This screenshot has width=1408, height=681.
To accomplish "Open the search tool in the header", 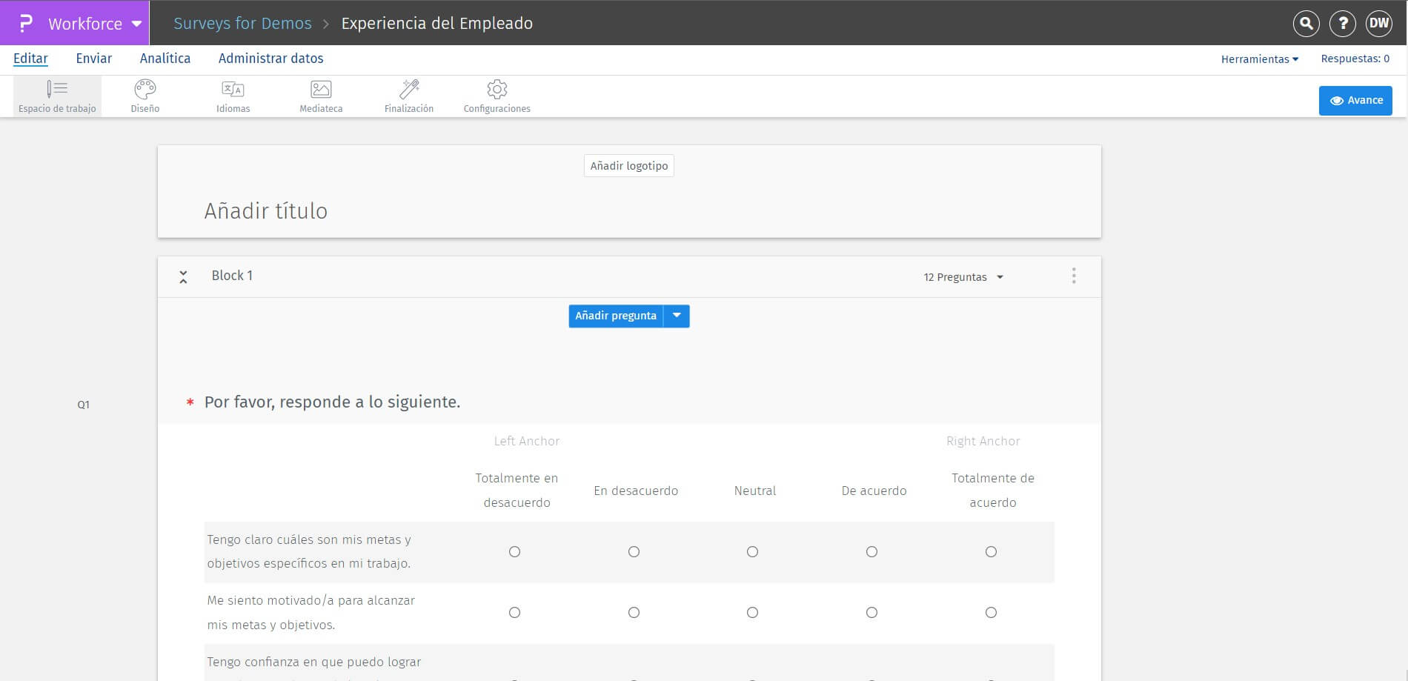I will 1306,23.
